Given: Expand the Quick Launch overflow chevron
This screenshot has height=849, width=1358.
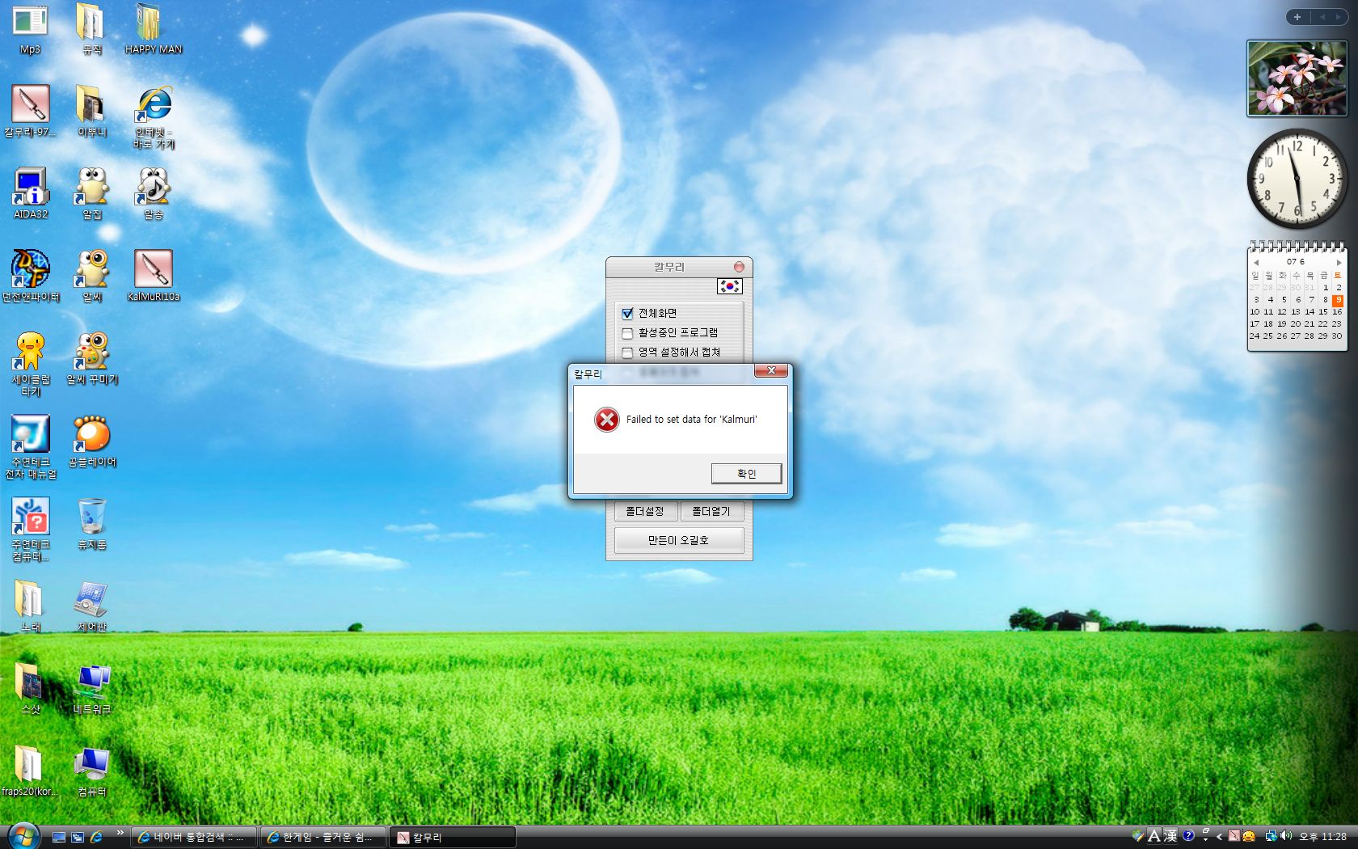Looking at the screenshot, I should pos(120,832).
